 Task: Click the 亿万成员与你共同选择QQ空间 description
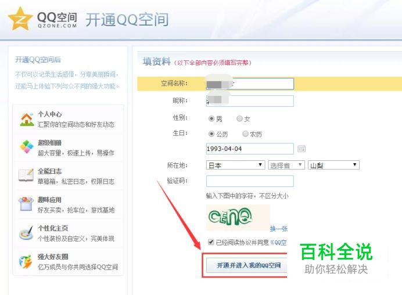(x=78, y=267)
